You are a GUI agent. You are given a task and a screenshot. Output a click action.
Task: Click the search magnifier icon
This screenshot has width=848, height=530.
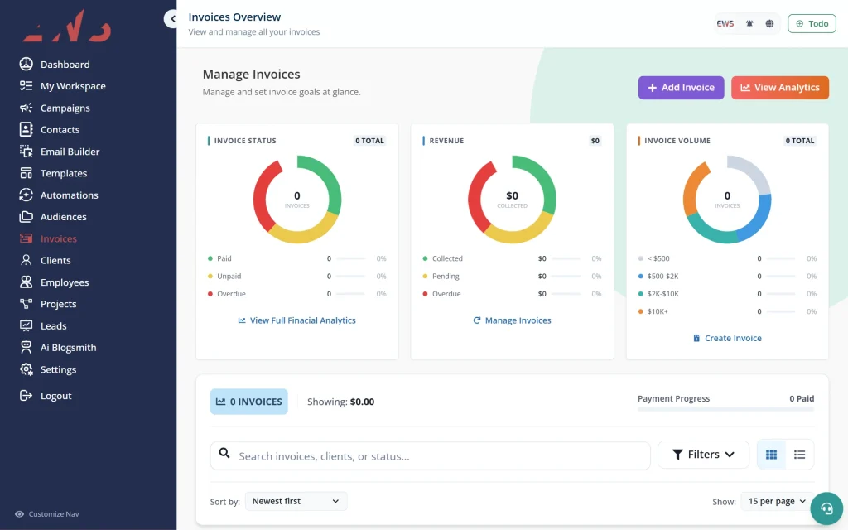(224, 453)
